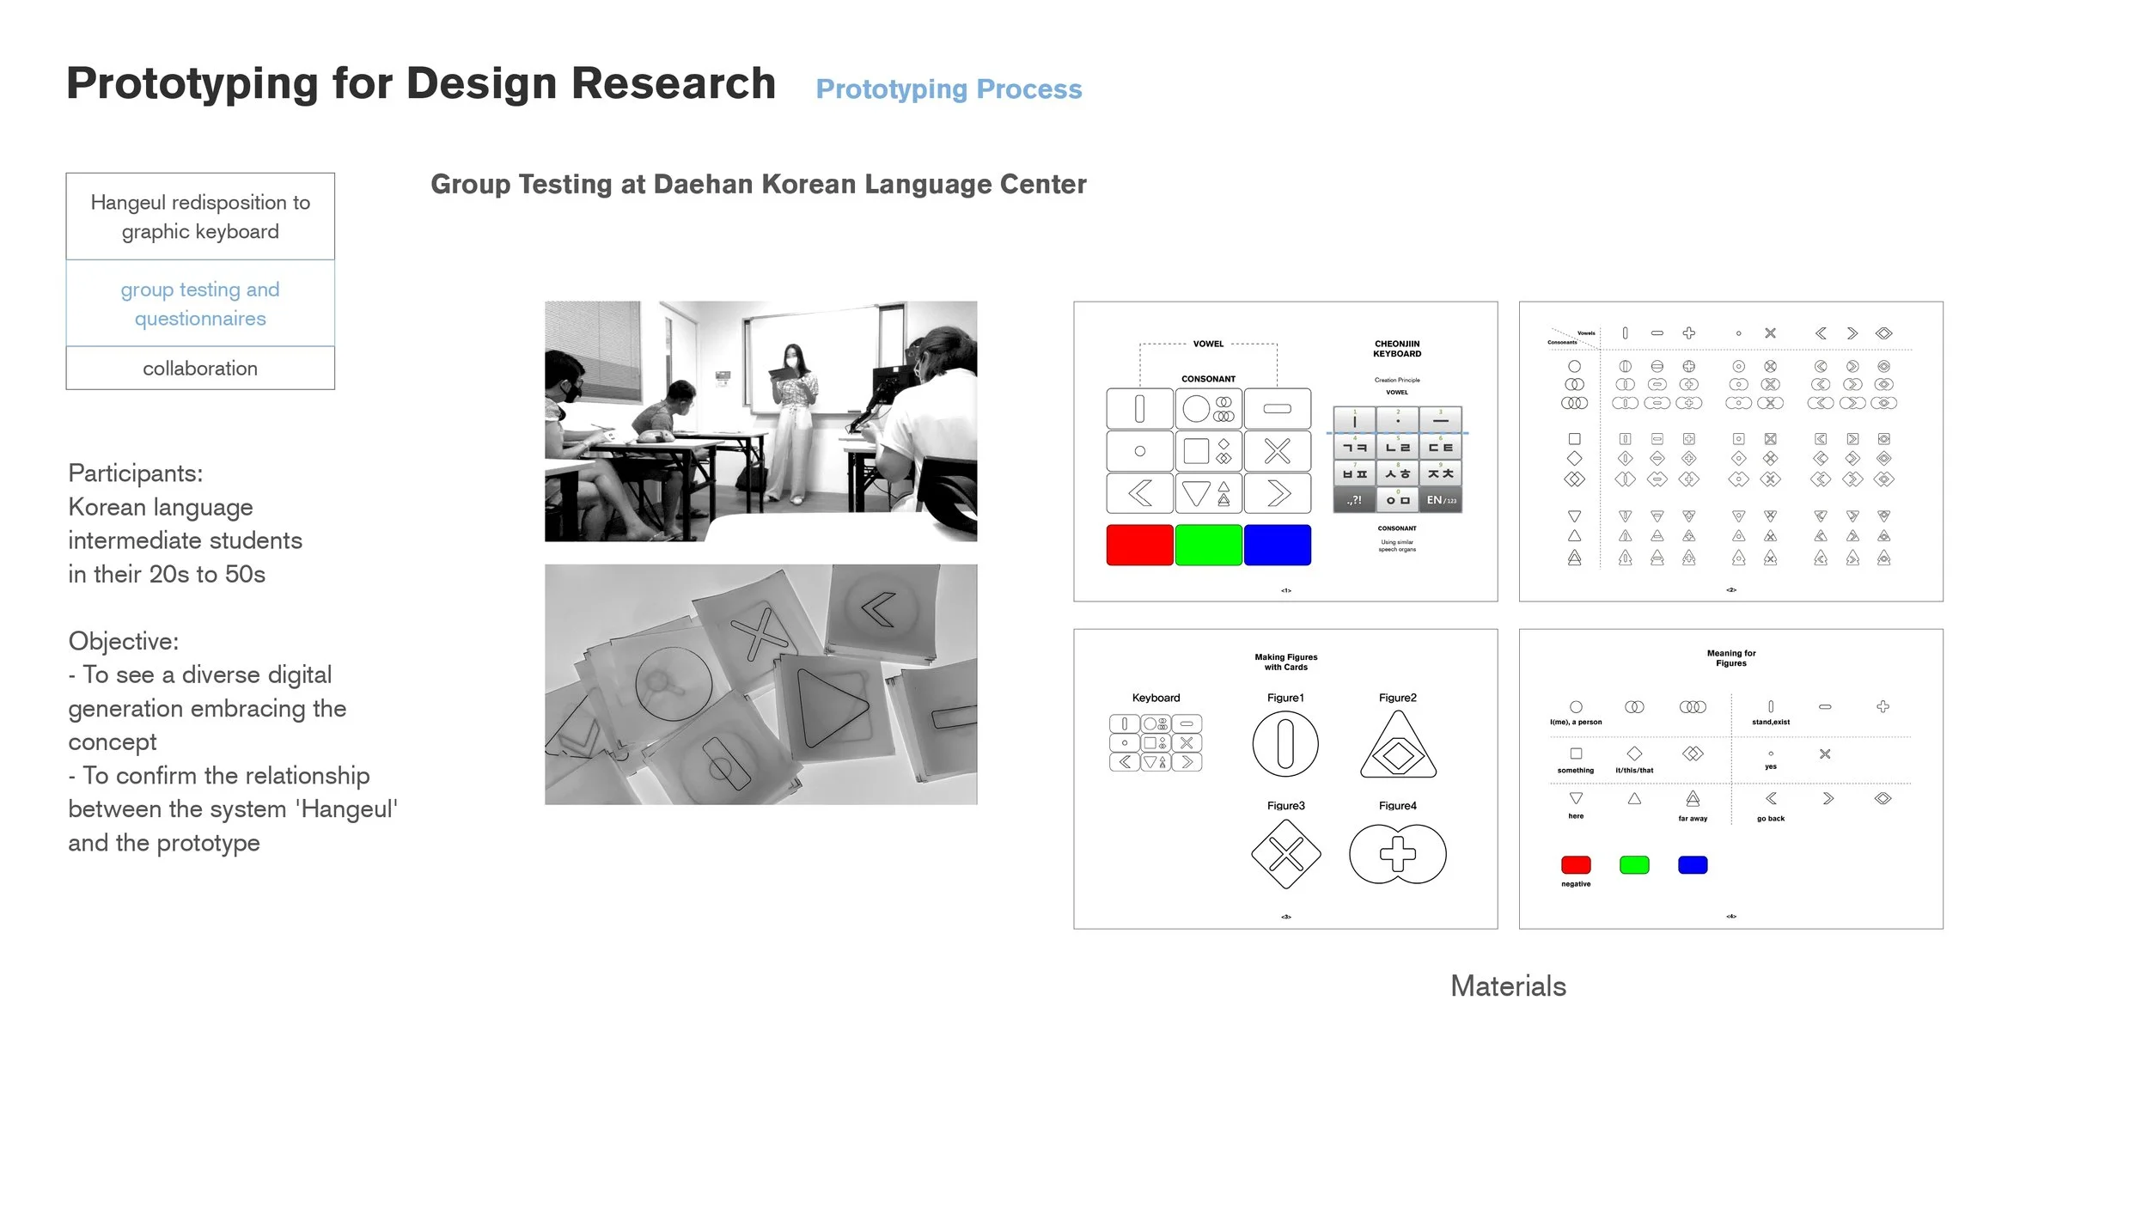
Task: Click the vertical bar vowel key
Action: point(1139,409)
